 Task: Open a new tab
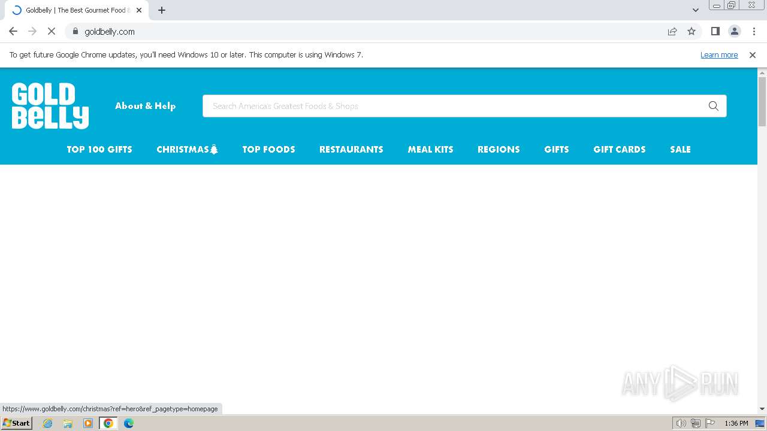[x=162, y=10]
